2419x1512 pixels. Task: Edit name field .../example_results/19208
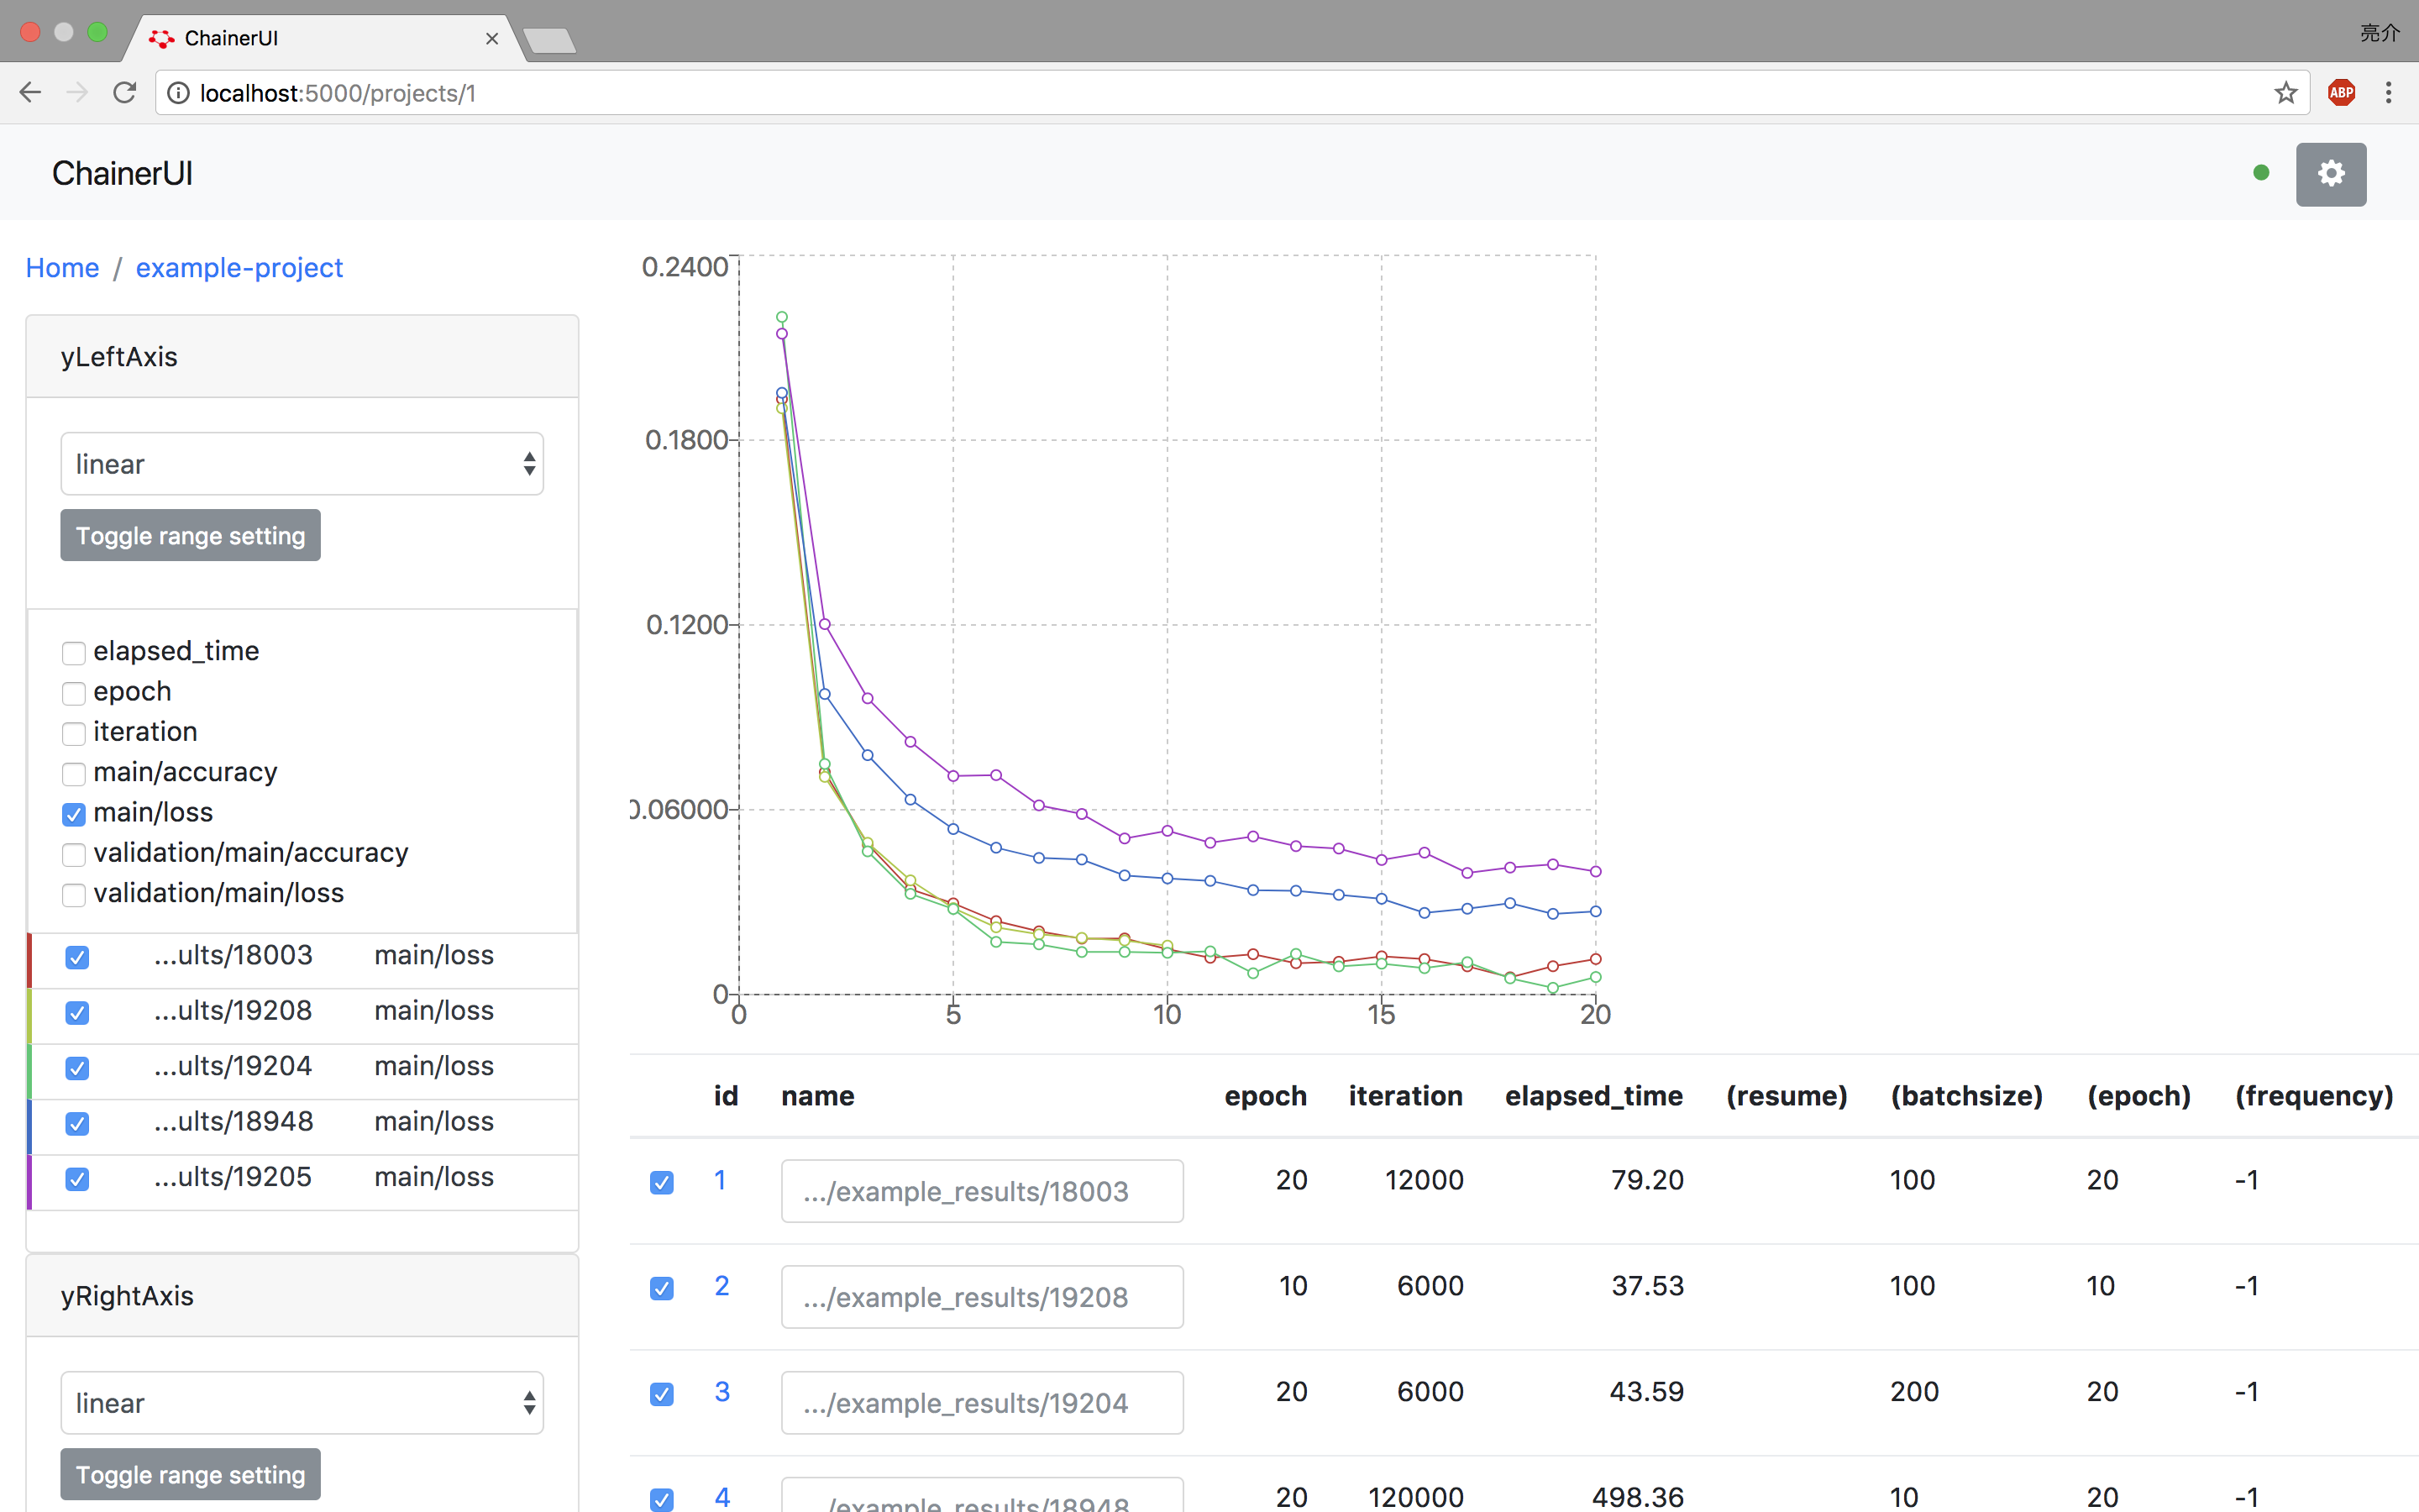pos(983,1297)
